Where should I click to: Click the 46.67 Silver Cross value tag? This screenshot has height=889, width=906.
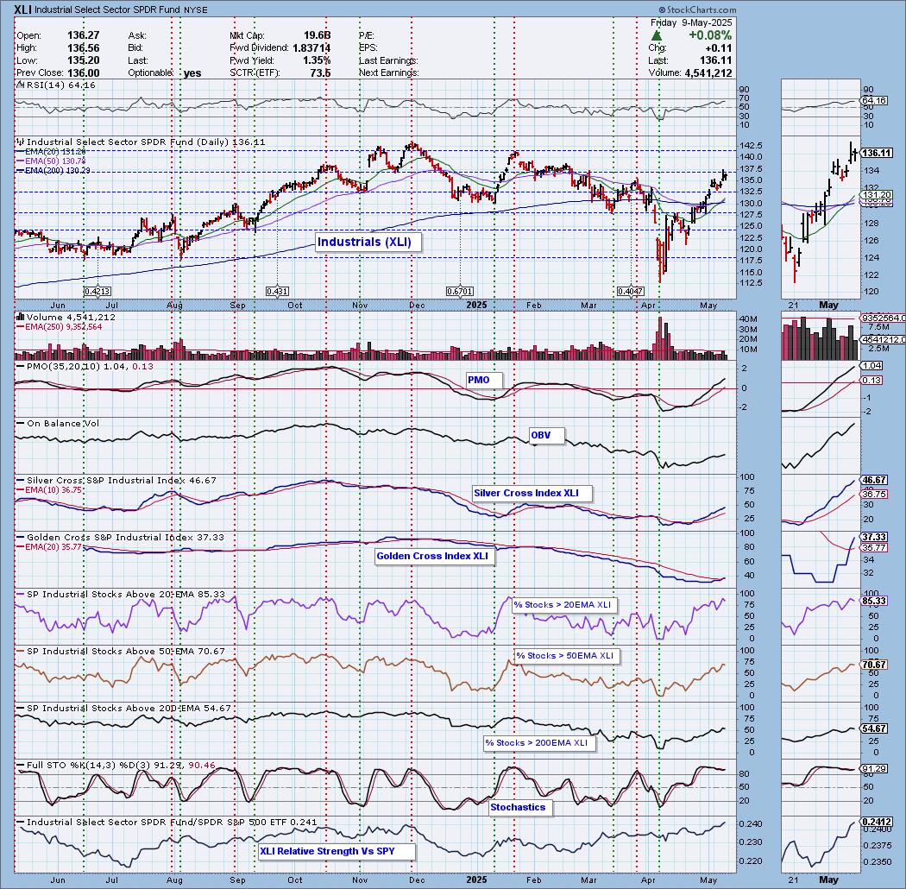pyautogui.click(x=873, y=481)
